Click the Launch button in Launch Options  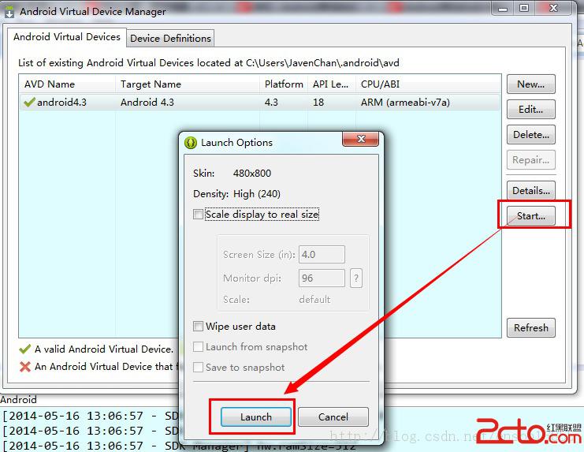(x=256, y=417)
